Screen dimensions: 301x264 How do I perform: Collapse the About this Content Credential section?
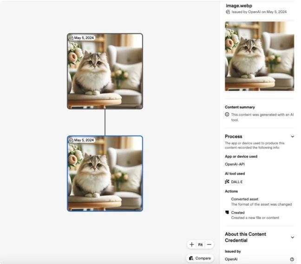coord(292,237)
